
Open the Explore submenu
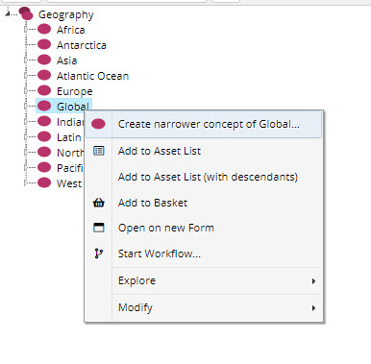pos(216,280)
